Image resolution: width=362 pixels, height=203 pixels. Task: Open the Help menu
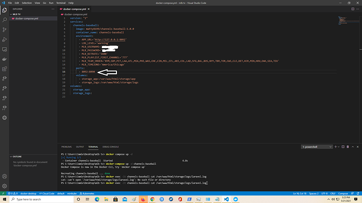(71, 3)
